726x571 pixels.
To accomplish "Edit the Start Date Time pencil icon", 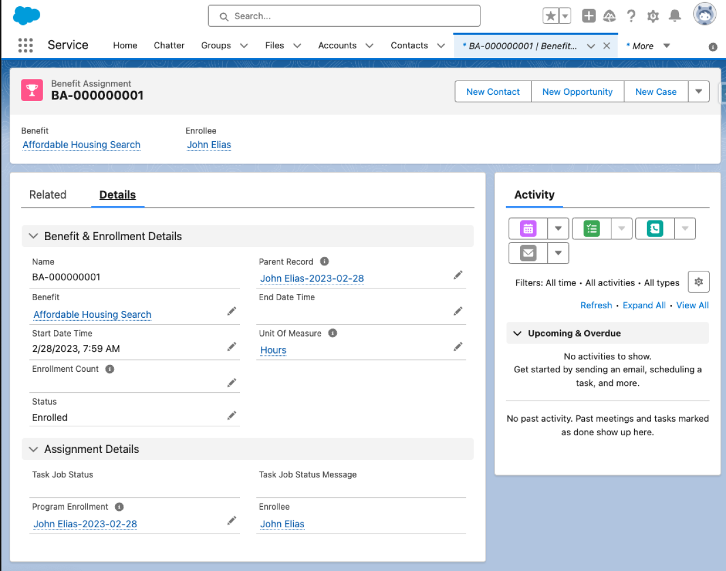I will point(232,347).
